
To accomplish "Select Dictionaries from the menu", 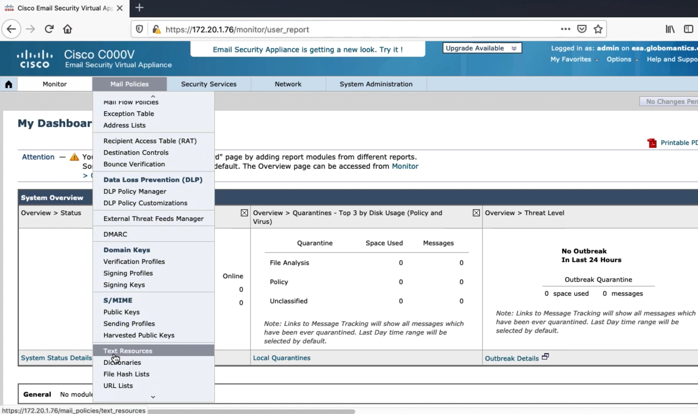I will [x=122, y=363].
